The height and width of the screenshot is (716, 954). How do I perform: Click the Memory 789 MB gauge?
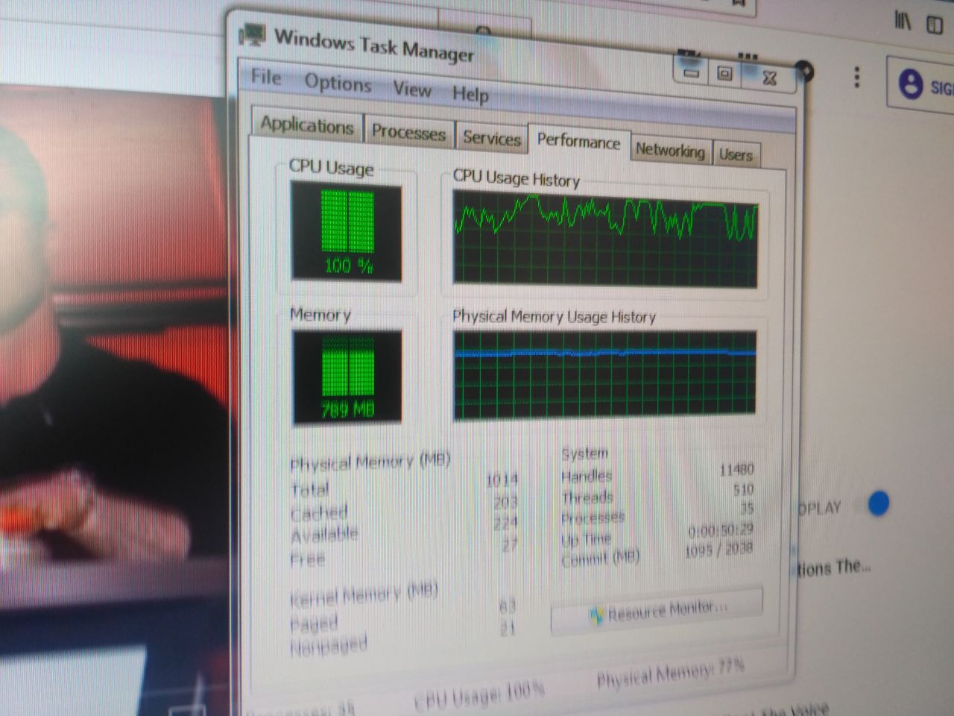click(347, 378)
